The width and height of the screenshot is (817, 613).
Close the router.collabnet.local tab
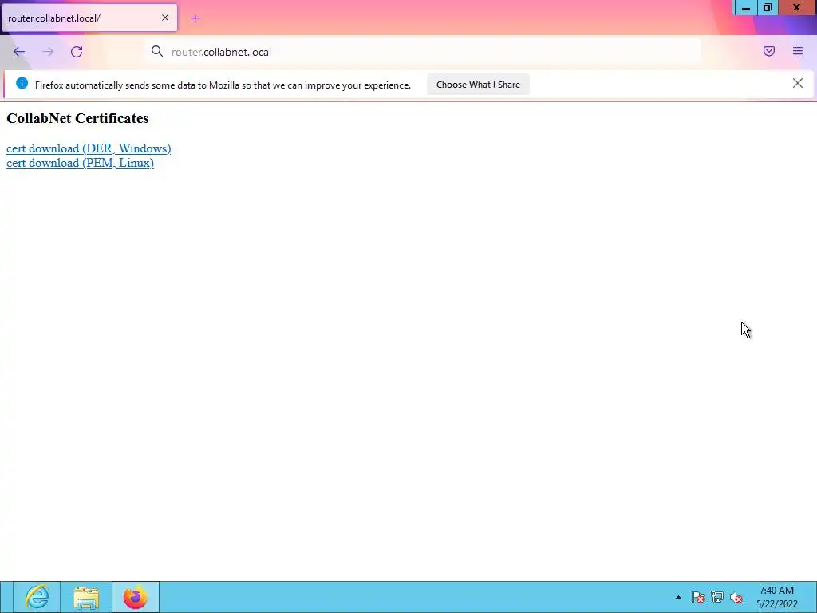pos(165,18)
